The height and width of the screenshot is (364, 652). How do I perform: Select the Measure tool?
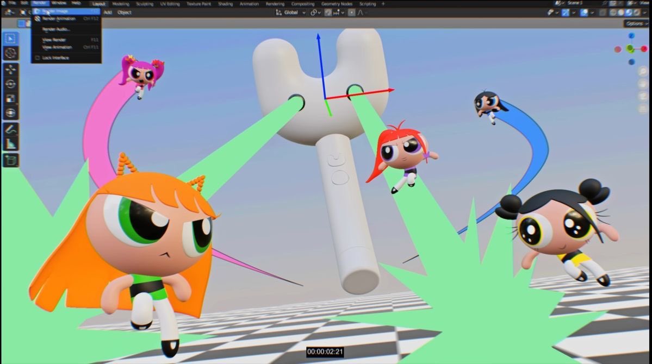(x=10, y=144)
